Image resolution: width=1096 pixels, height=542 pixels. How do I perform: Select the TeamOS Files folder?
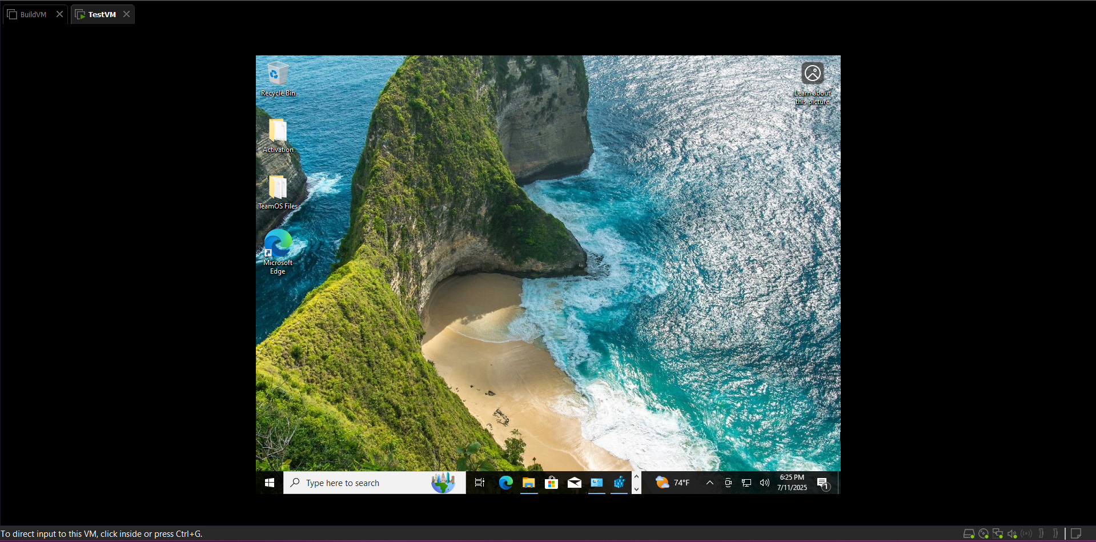[x=278, y=192]
